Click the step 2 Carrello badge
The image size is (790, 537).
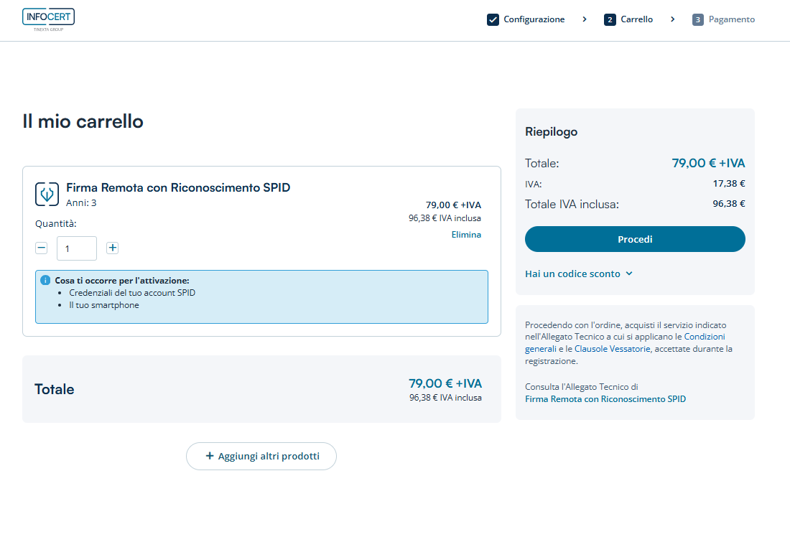[610, 19]
